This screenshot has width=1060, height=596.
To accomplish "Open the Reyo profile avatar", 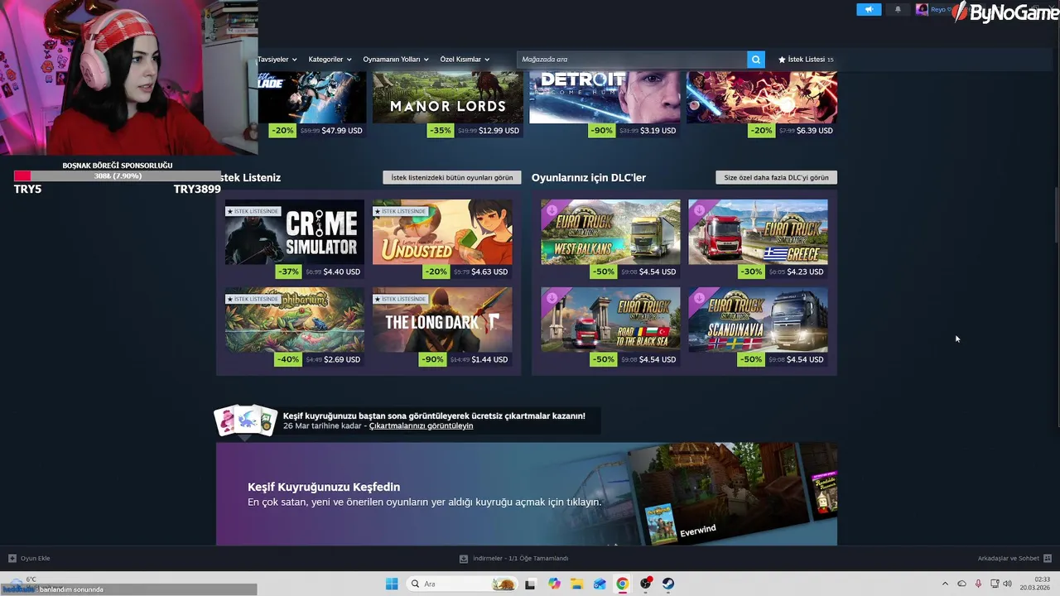I will [x=922, y=10].
